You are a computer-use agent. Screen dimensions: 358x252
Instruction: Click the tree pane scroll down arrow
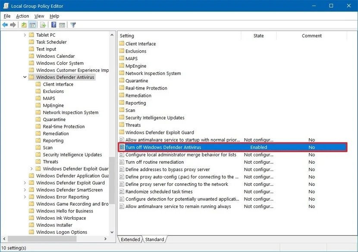(112, 232)
